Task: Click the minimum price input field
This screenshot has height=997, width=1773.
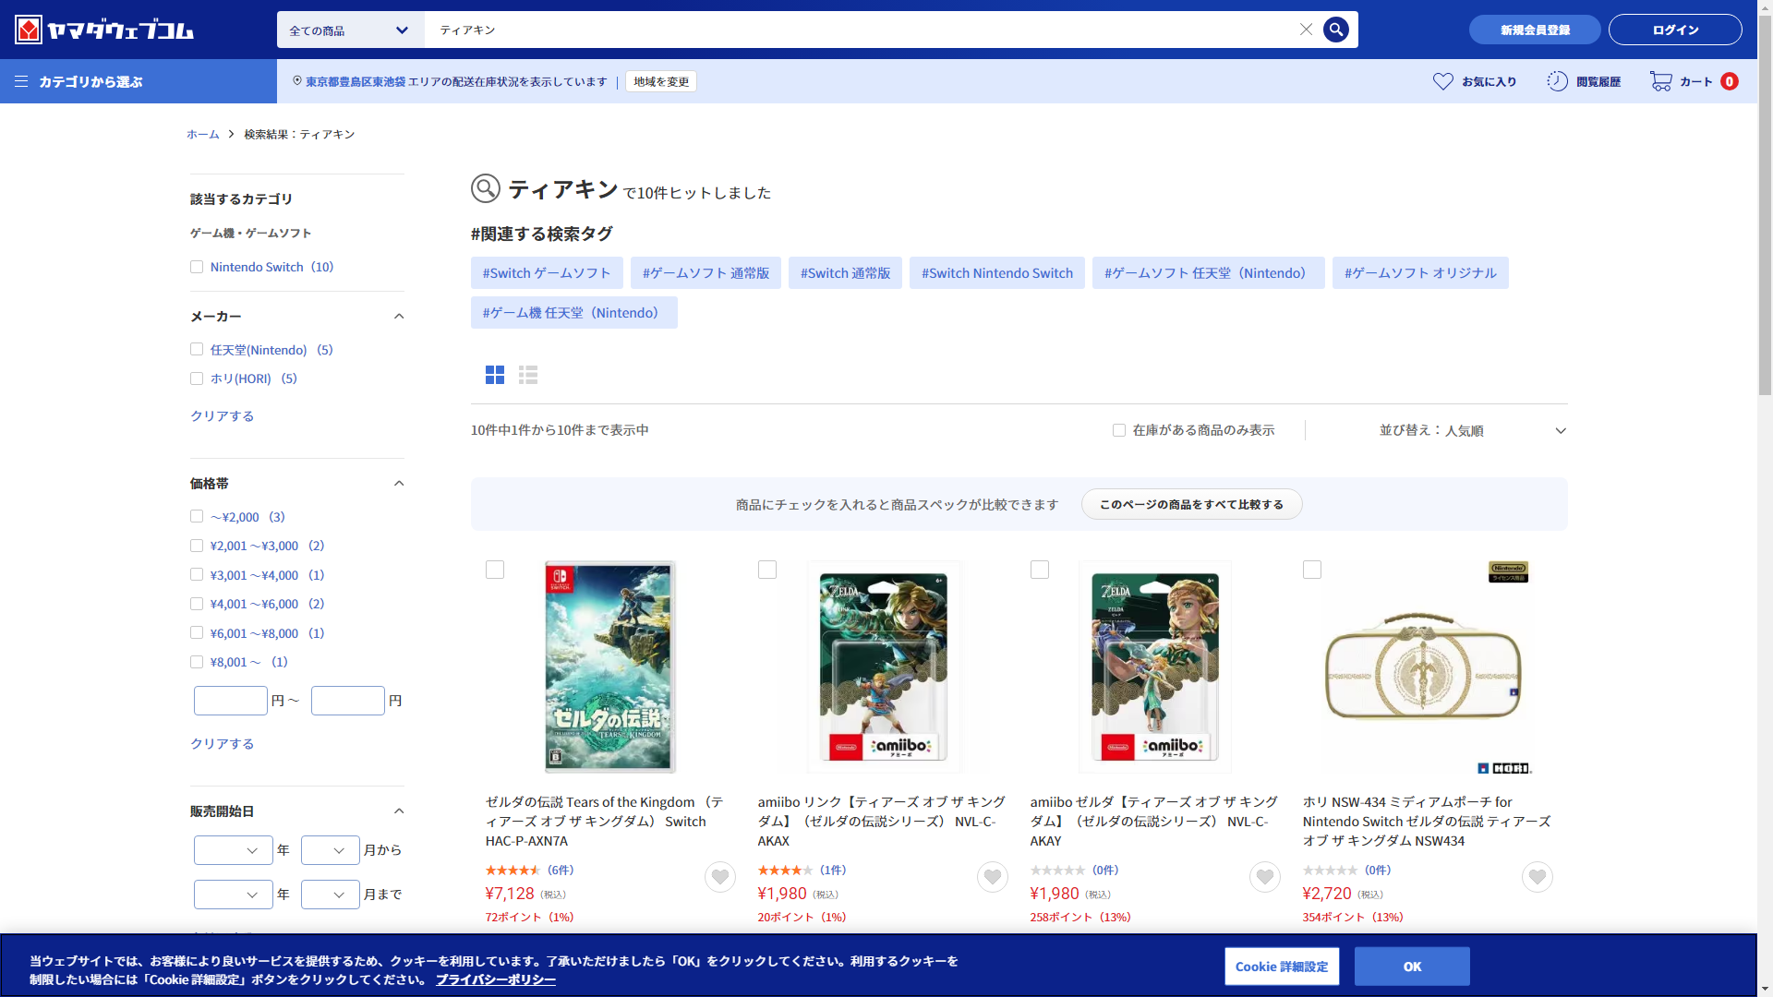Action: tap(231, 701)
